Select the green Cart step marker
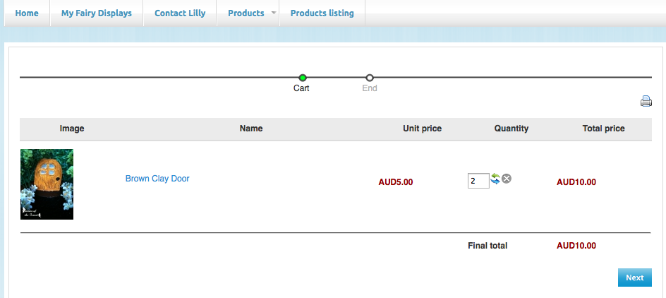The image size is (666, 298). (302, 78)
